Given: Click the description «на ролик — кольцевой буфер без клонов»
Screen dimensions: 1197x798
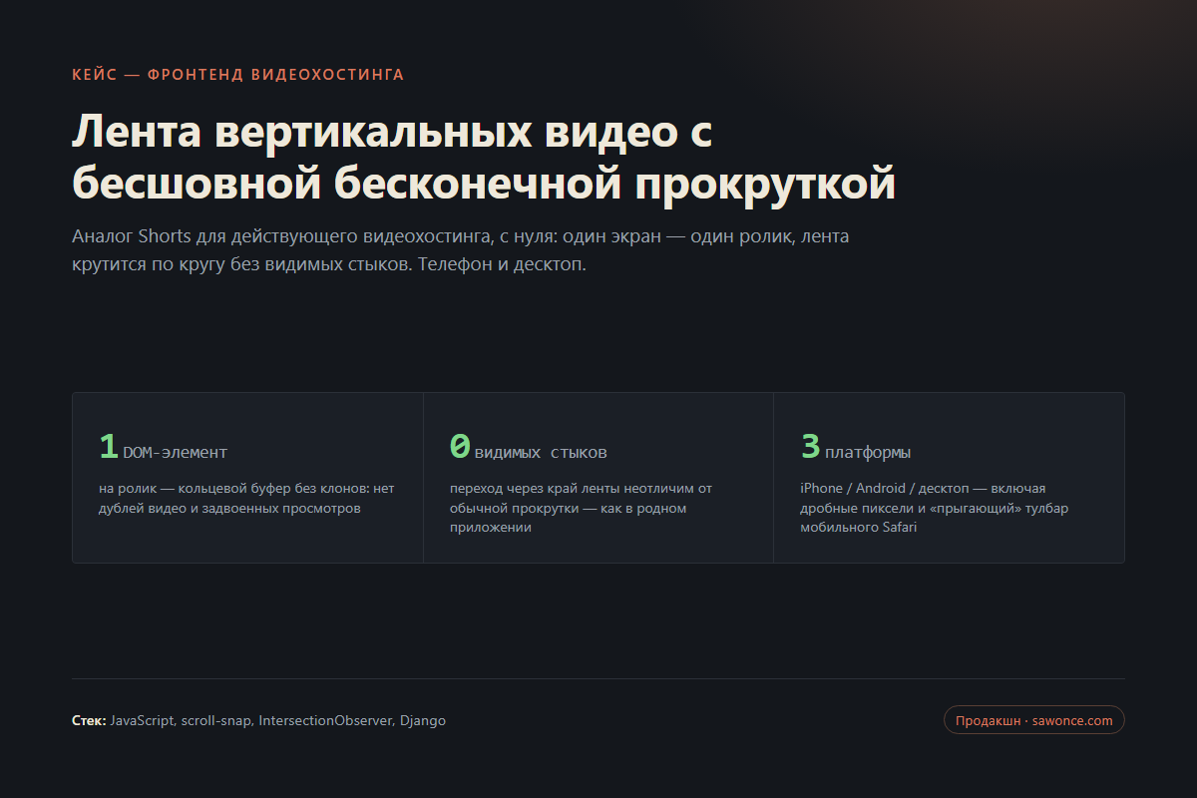Looking at the screenshot, I should [247, 498].
